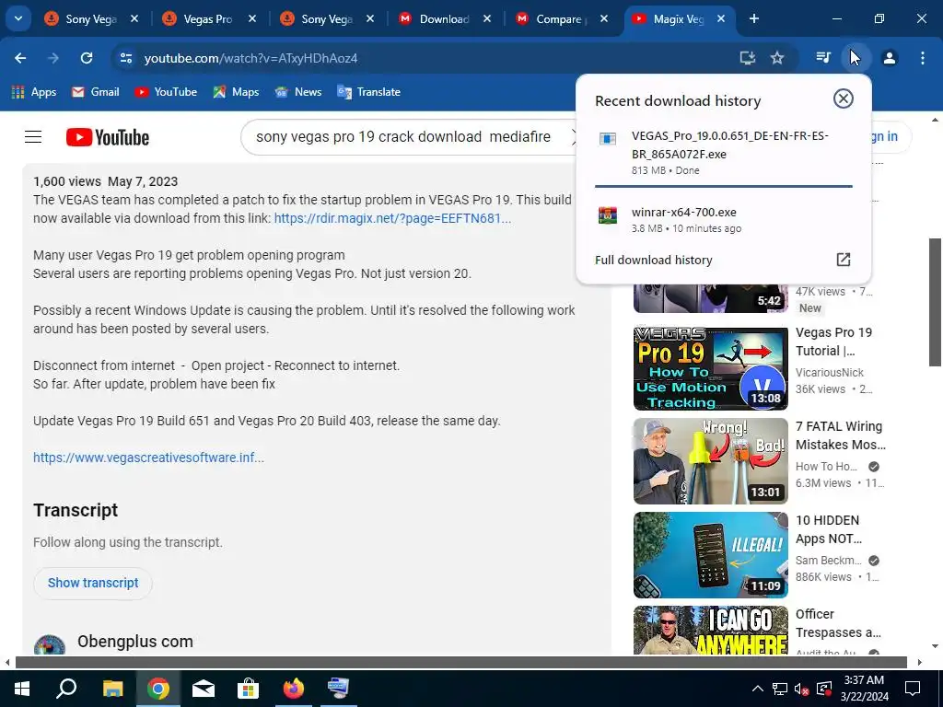Viewport: 943px width, 707px height.
Task: Click the Downloads toolbar button
Action: [856, 58]
